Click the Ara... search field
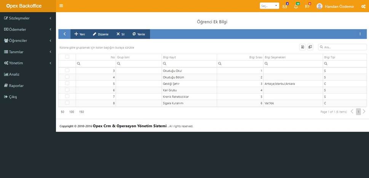 click(x=342, y=47)
